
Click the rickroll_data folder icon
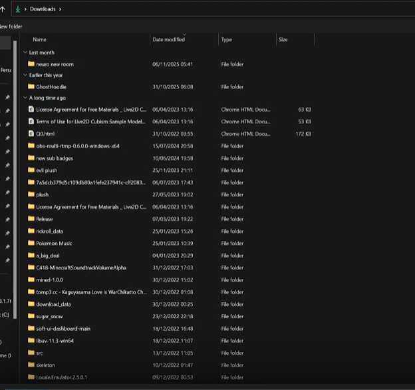[x=31, y=231]
